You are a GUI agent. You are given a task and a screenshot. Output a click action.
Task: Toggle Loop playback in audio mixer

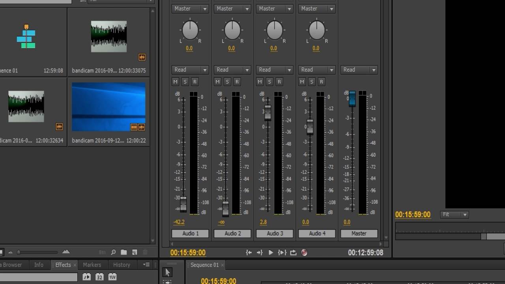(x=293, y=253)
